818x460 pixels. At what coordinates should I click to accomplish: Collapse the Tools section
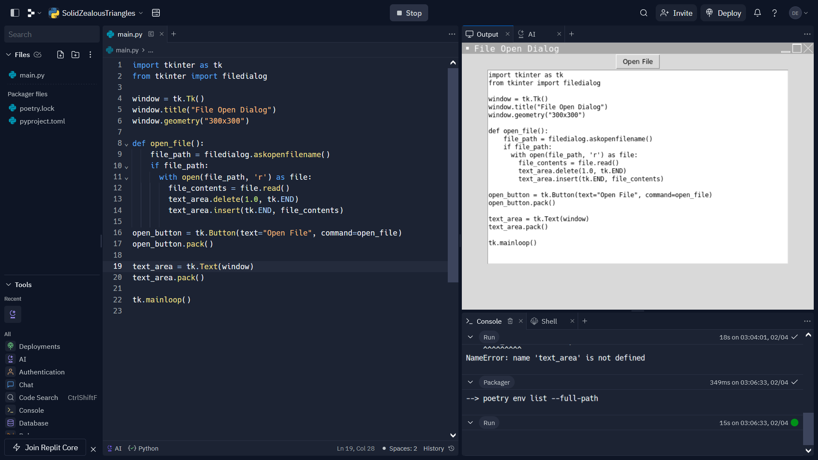point(9,285)
